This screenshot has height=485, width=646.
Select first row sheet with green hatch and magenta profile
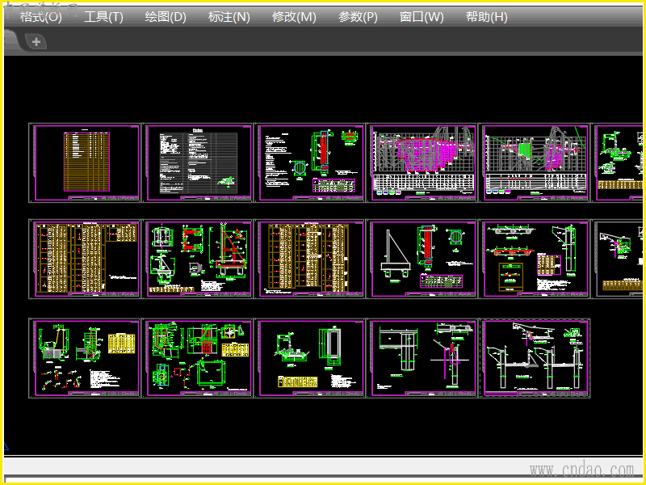[535, 163]
